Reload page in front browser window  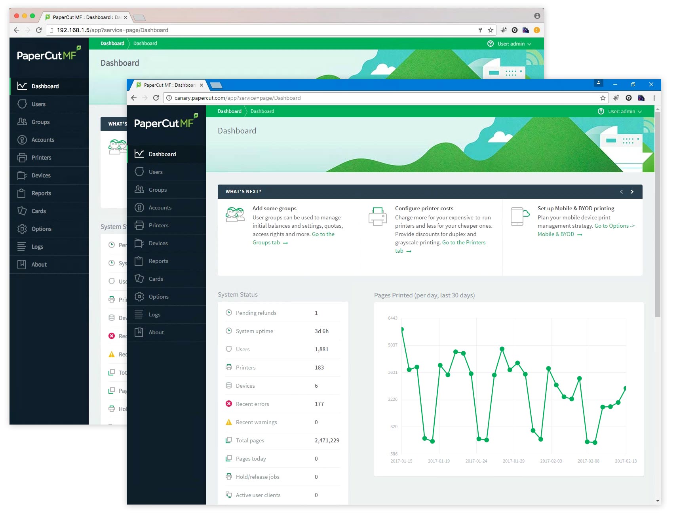coord(156,98)
